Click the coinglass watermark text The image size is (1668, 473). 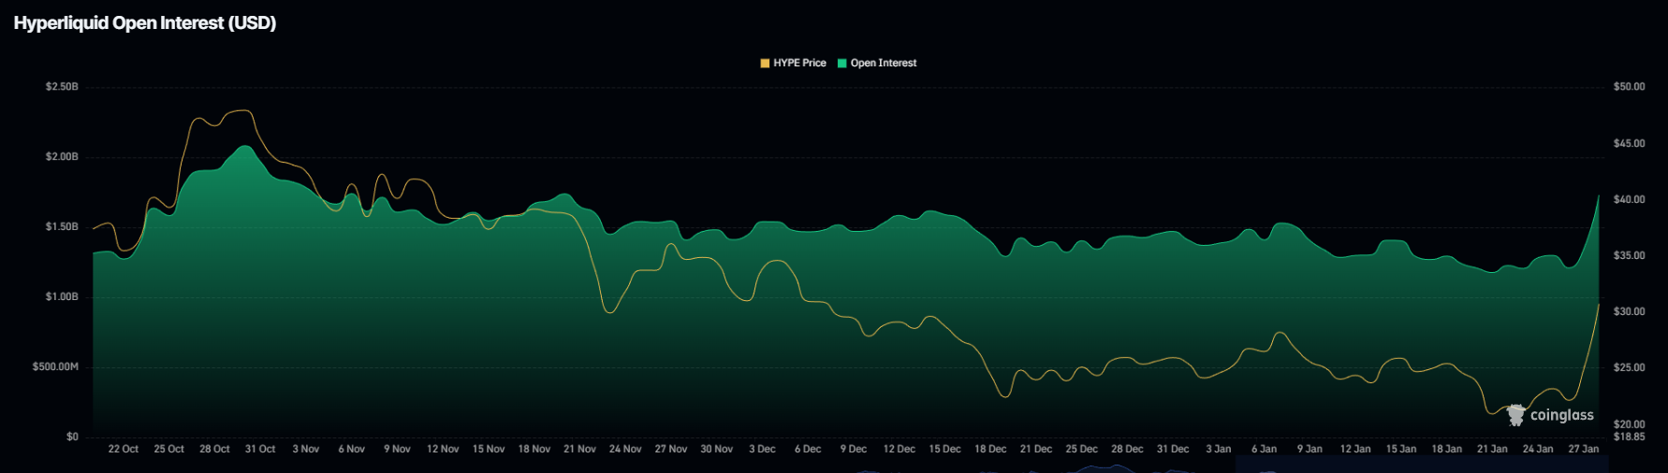pyautogui.click(x=1561, y=415)
